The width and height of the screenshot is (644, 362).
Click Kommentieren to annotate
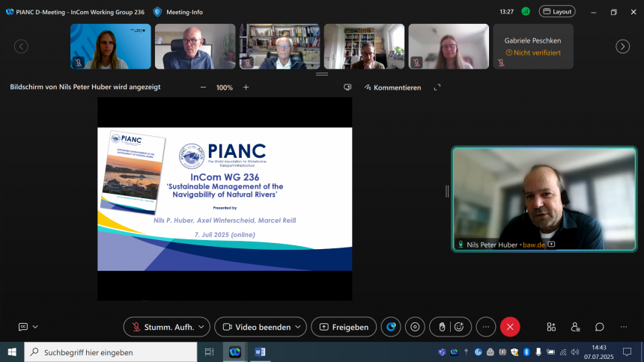point(392,88)
